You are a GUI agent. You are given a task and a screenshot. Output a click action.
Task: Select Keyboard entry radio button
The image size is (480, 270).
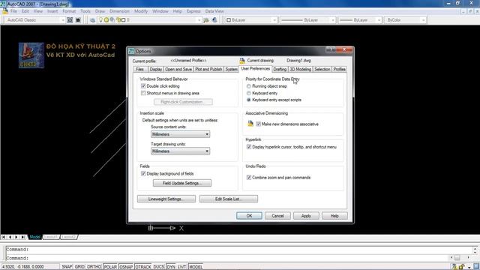tap(249, 93)
